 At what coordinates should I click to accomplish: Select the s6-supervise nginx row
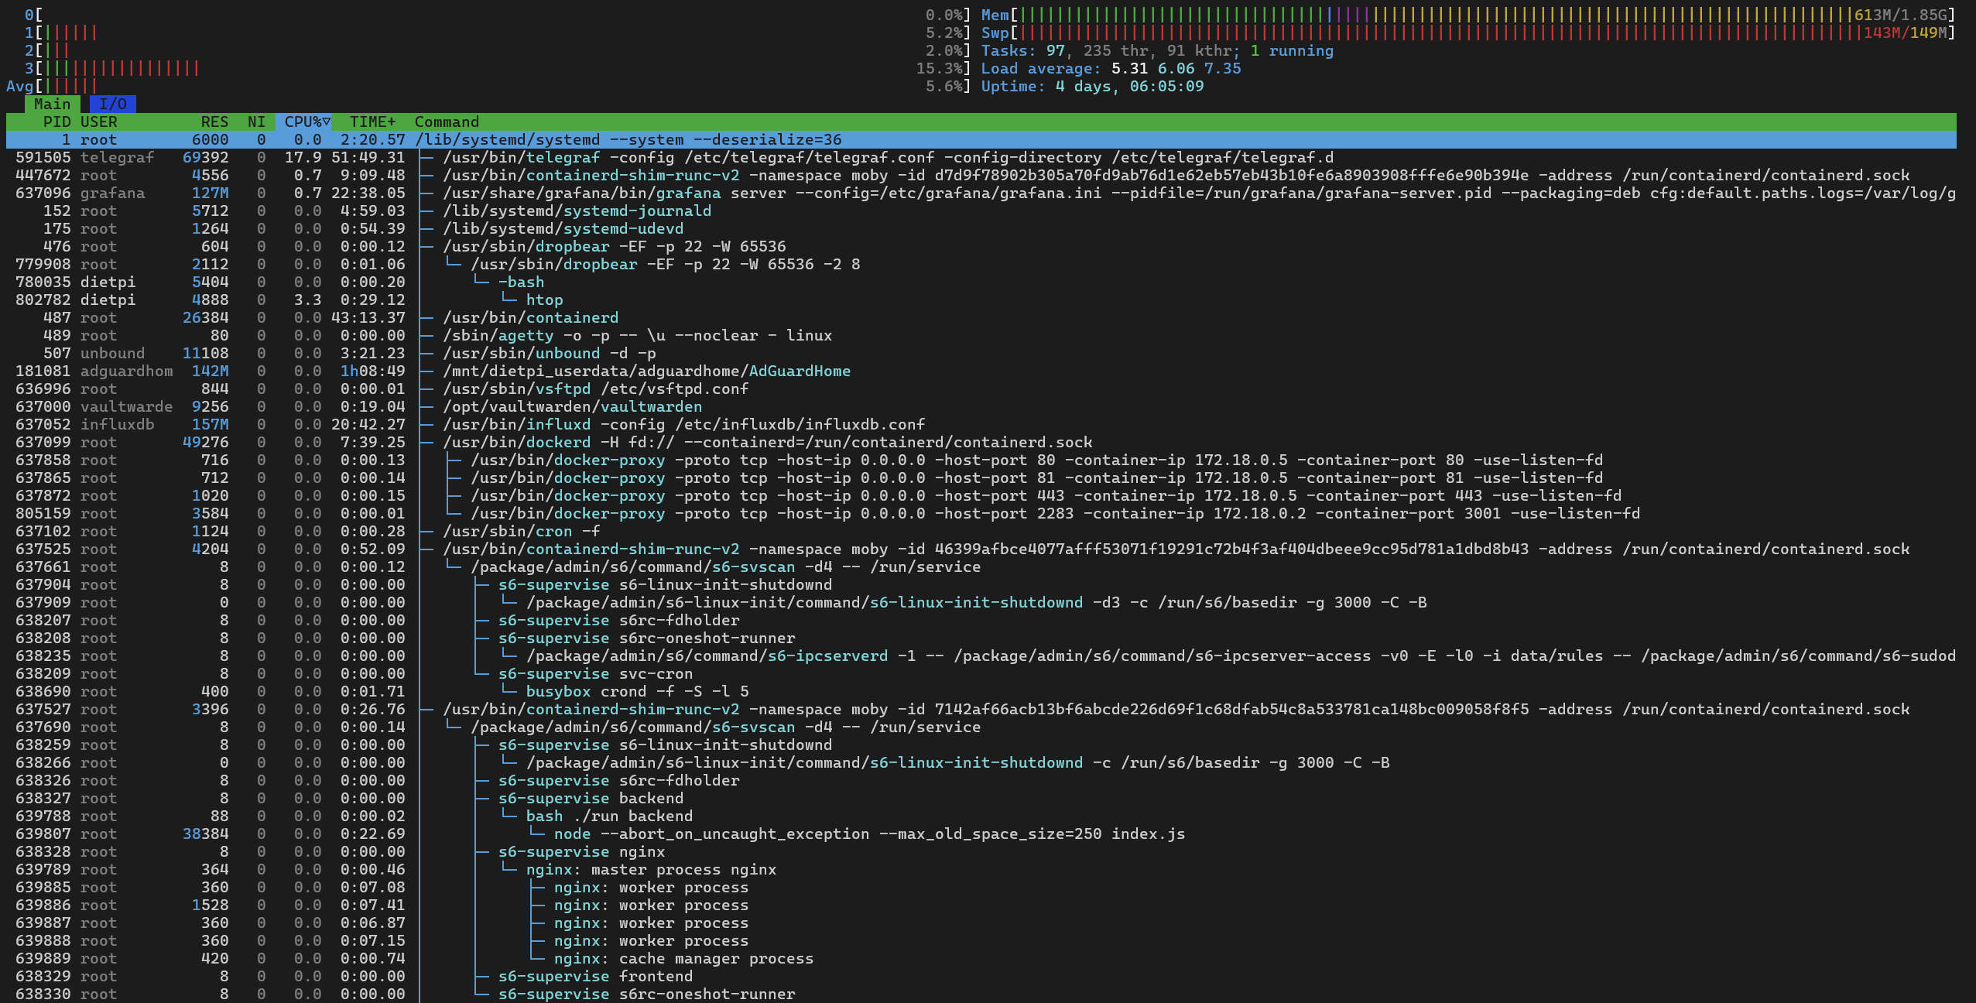coord(981,851)
